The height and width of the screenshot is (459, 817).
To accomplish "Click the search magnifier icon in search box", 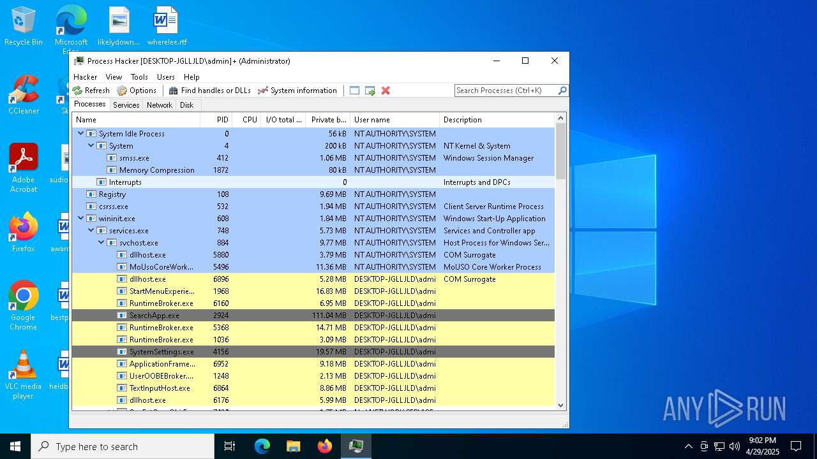I will tap(562, 91).
